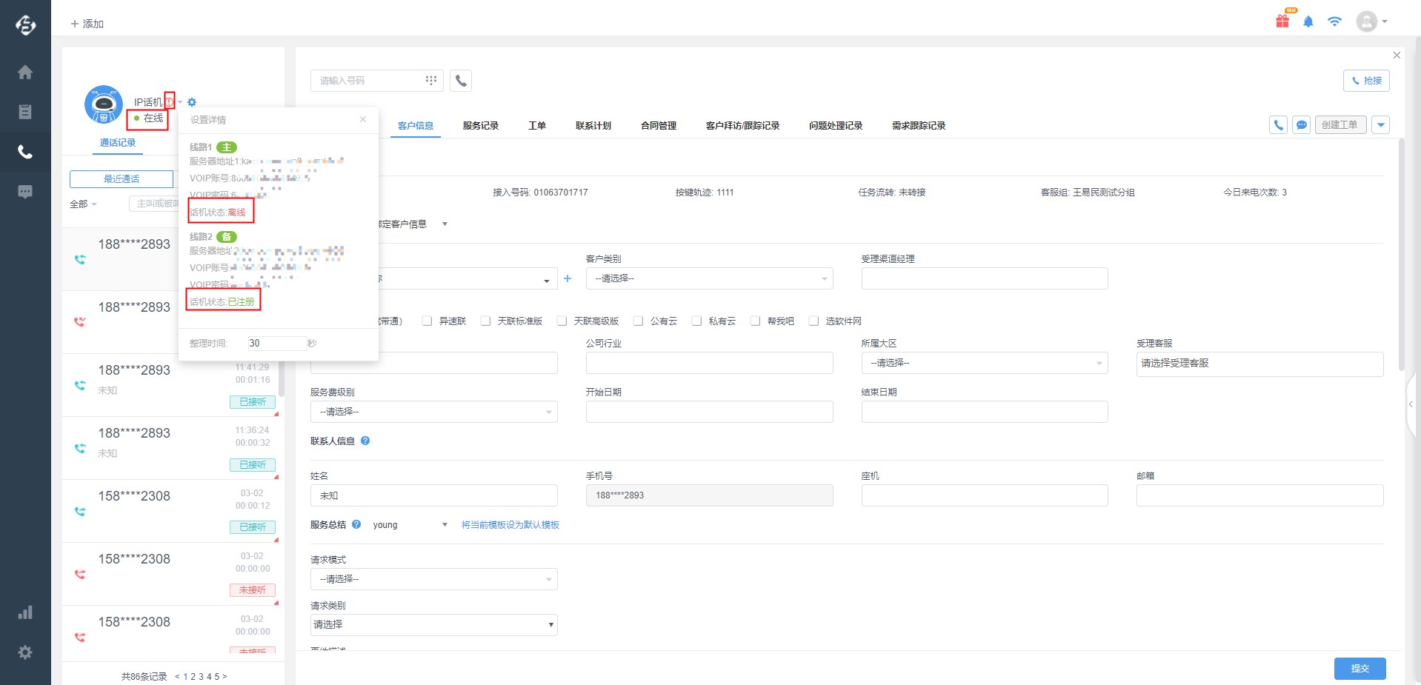1421x685 pixels.
Task: Click the 添加 button at top
Action: (x=87, y=24)
